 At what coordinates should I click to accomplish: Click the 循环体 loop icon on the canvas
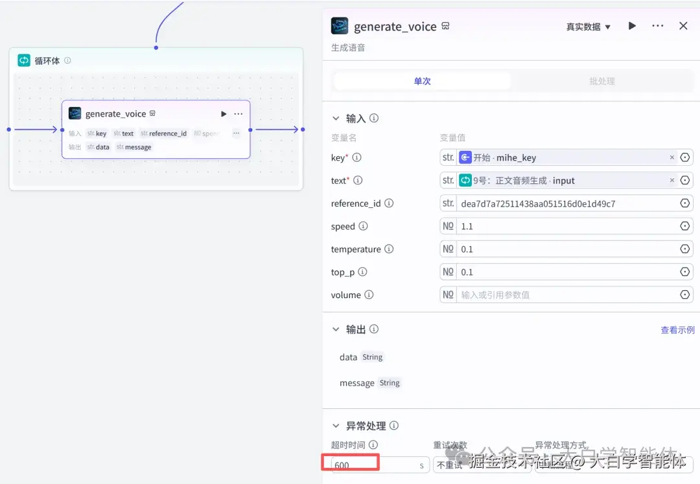(x=24, y=60)
